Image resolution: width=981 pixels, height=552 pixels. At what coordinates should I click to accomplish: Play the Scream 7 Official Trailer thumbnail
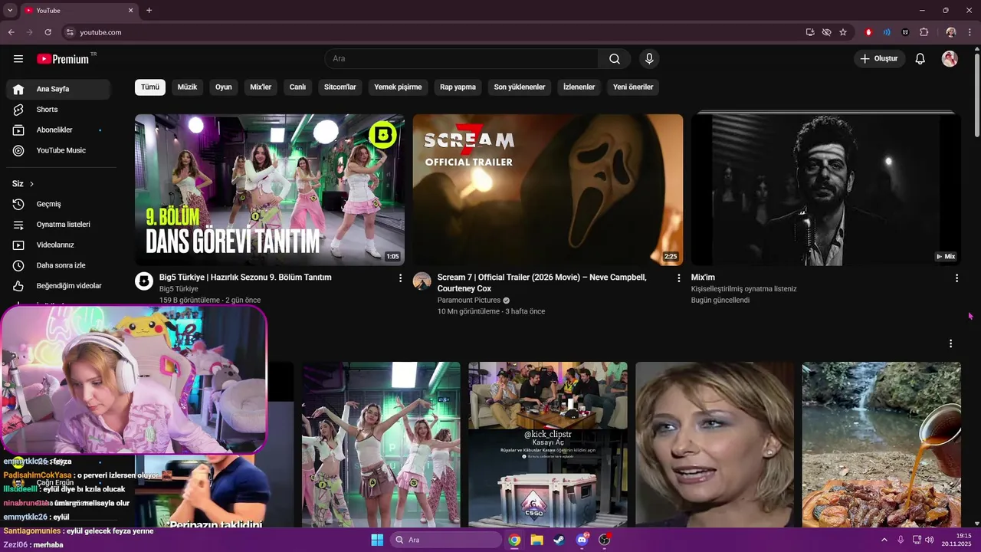pos(548,190)
